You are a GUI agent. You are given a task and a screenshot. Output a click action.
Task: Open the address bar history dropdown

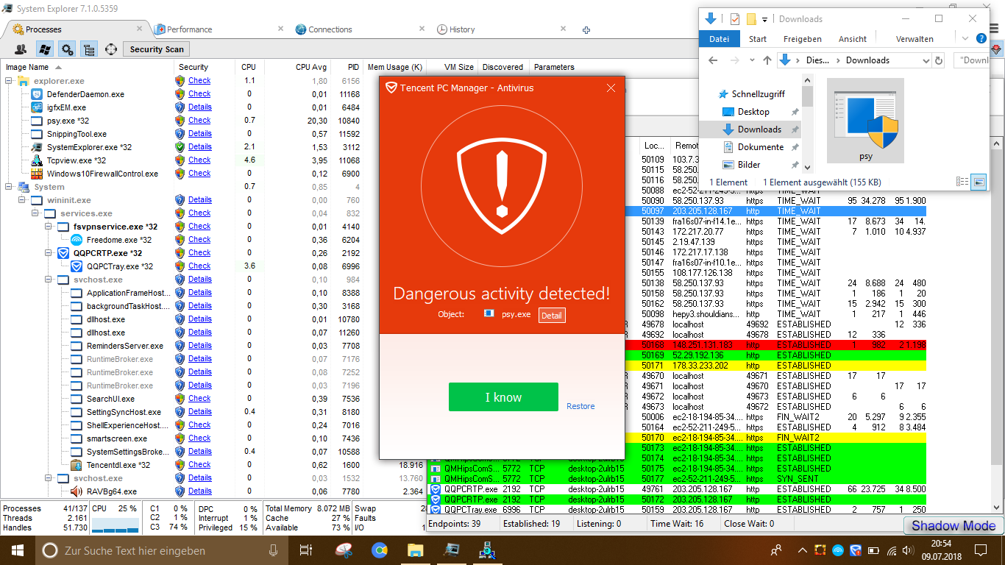tap(925, 60)
